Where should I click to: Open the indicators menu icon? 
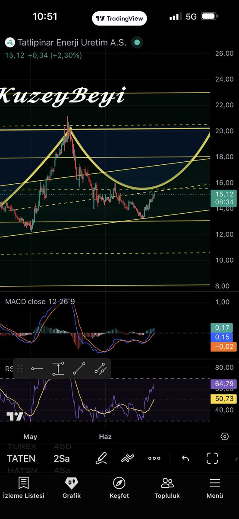pyautogui.click(x=128, y=458)
